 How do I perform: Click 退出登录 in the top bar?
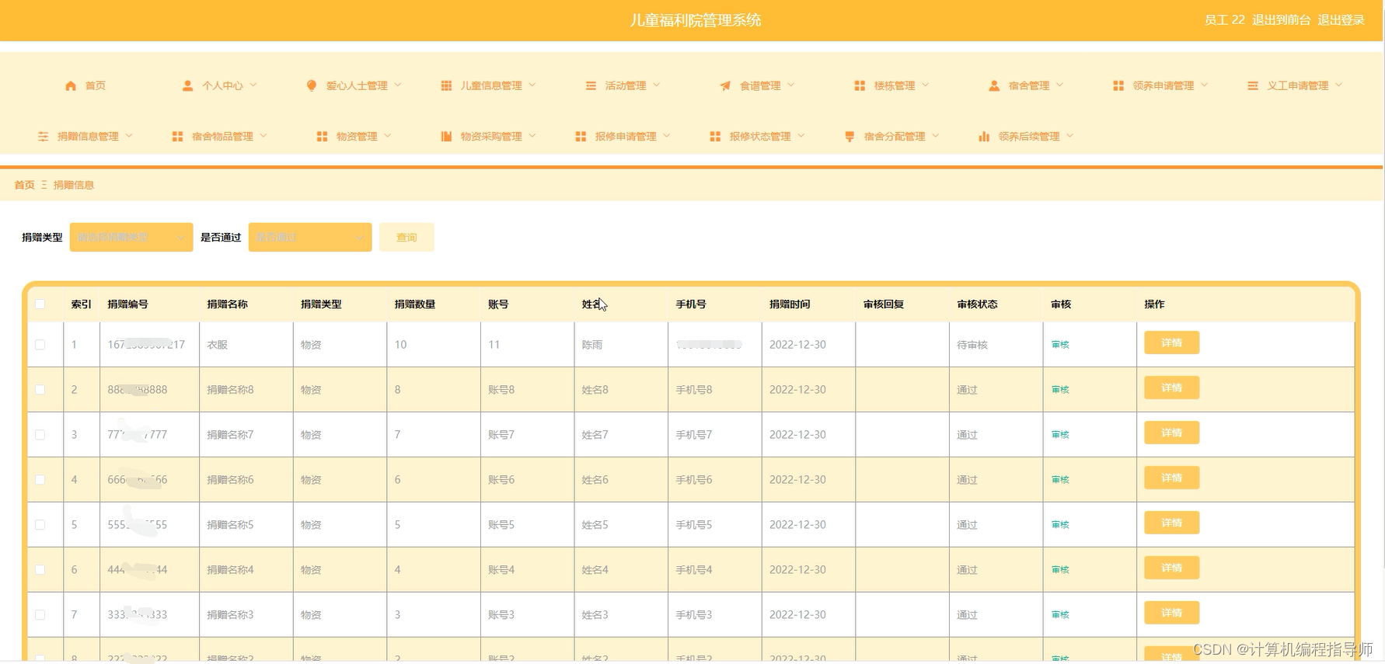pyautogui.click(x=1341, y=20)
